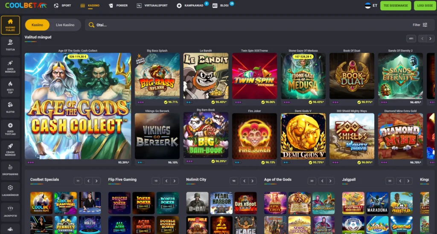
Task: Switch to Live Kasiino tab
Action: click(x=65, y=25)
